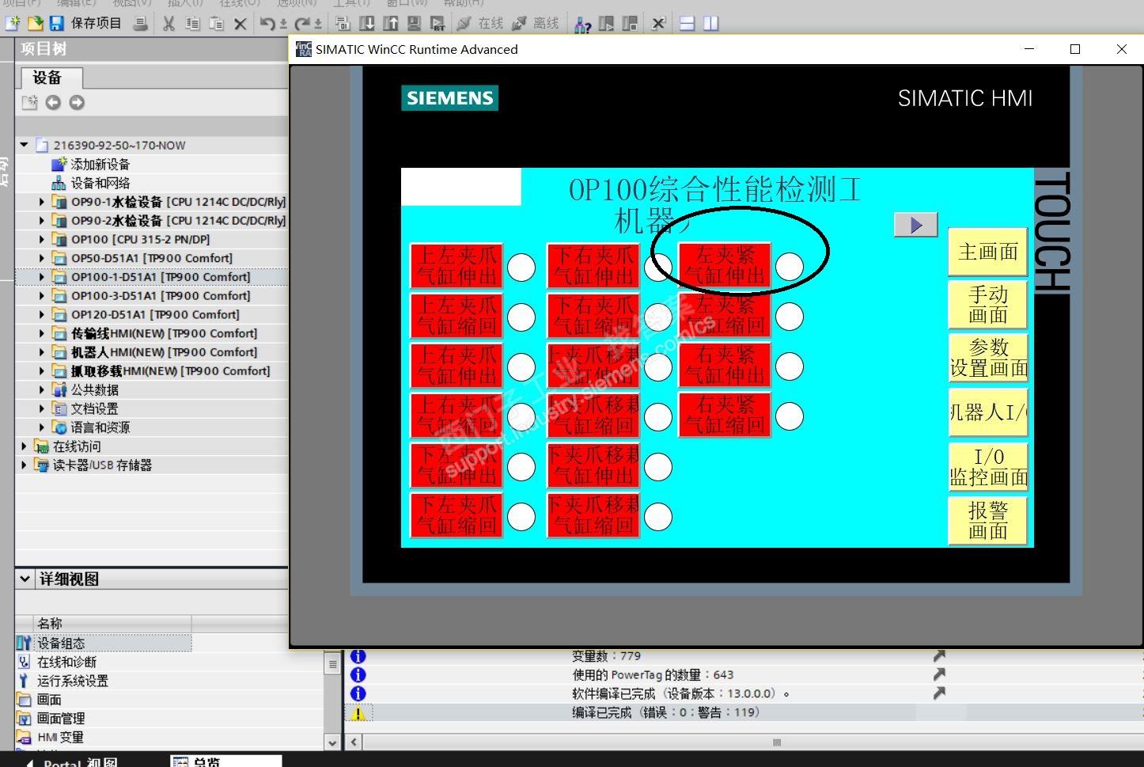Image resolution: width=1144 pixels, height=767 pixels.
Task: Go to 主画面 on the HMI runtime
Action: pyautogui.click(x=988, y=253)
